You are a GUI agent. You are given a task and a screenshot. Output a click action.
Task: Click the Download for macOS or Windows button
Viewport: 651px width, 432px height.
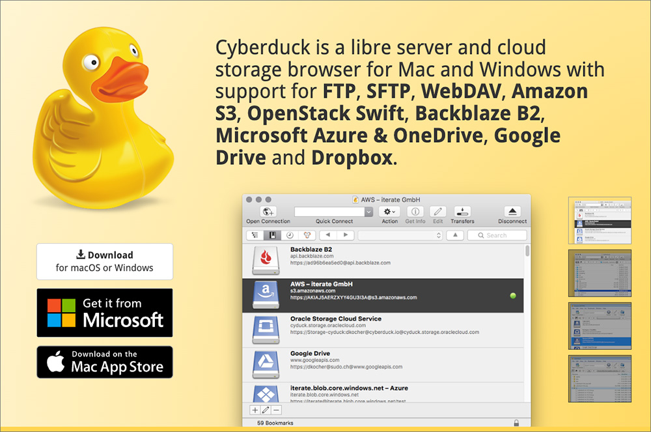(x=104, y=261)
